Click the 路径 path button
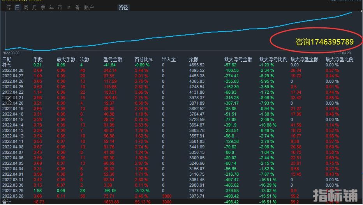Screen dimensions: 363x205 [x=123, y=7]
